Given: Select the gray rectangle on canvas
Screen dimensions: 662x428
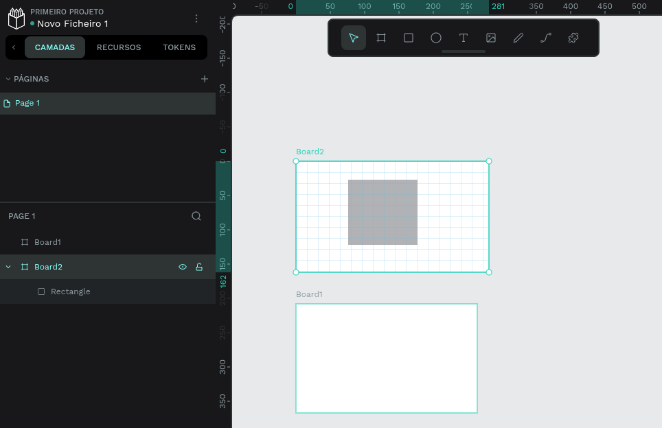Looking at the screenshot, I should (383, 212).
